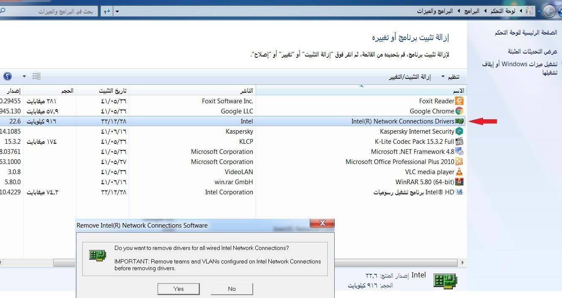Click publisher cell Foxit Software Inc.
This screenshot has width=562, height=298.
pyautogui.click(x=228, y=101)
